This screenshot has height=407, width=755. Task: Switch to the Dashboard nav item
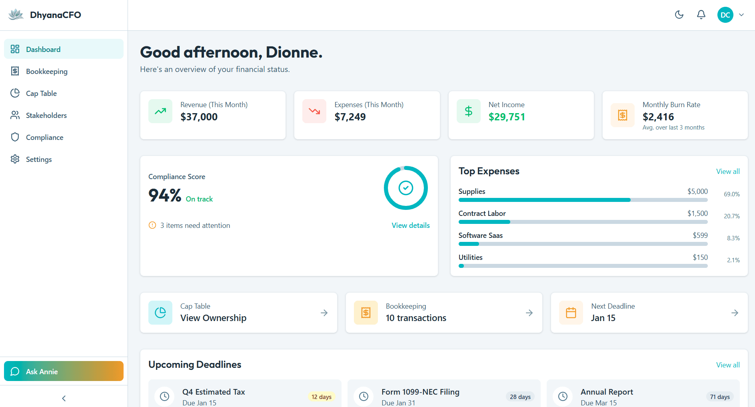click(x=43, y=49)
